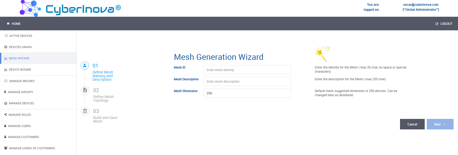Click the CyberInova network logo icon
The width and height of the screenshot is (458, 155).
pyautogui.click(x=30, y=8)
